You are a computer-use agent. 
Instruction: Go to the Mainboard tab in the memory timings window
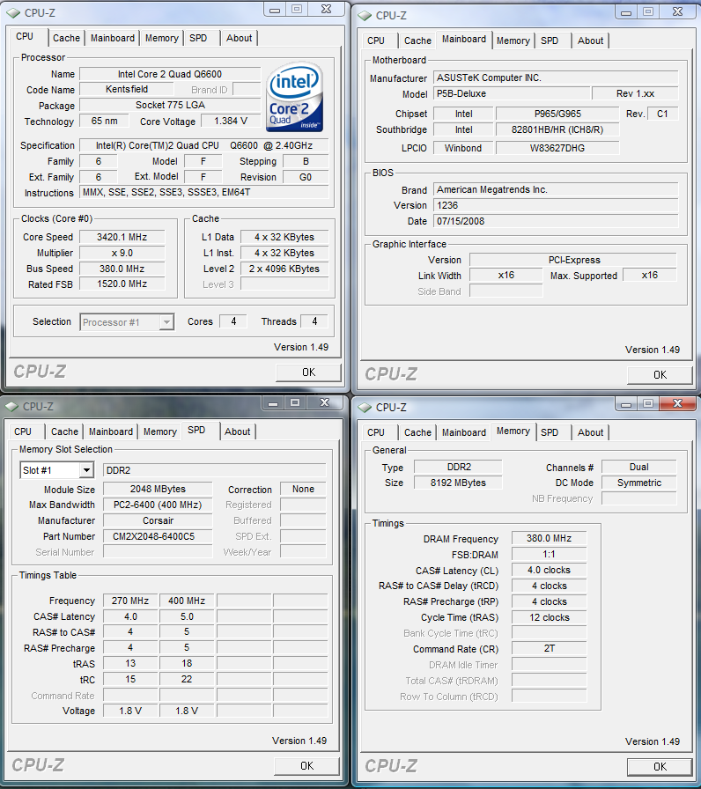tap(464, 432)
